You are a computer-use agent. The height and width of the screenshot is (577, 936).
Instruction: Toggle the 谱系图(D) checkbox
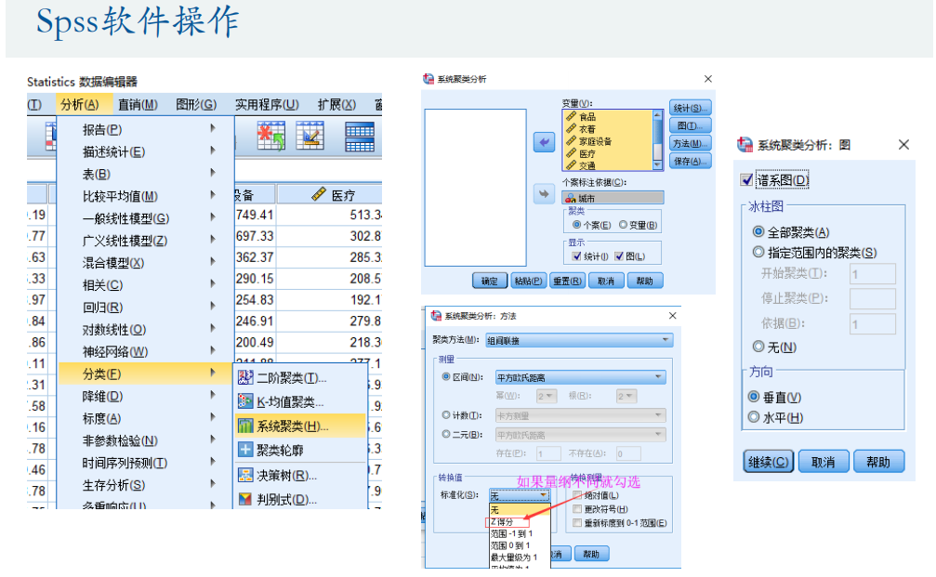pyautogui.click(x=746, y=179)
